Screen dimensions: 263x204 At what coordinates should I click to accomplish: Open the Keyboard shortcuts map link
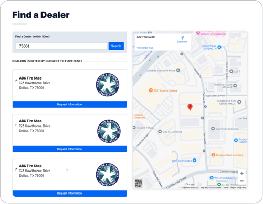(x=191, y=188)
